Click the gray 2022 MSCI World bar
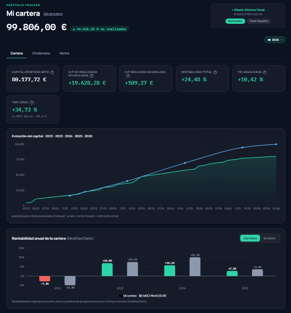This screenshot has width=291, height=313. (70, 280)
